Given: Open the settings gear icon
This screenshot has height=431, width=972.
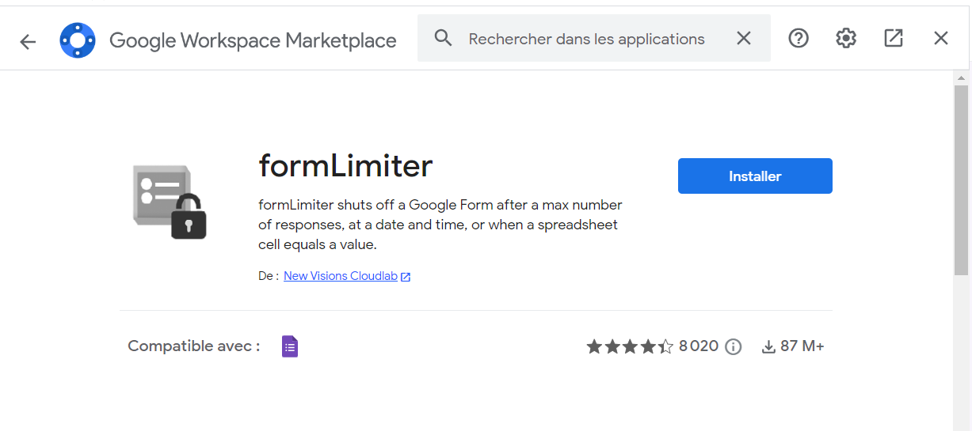Looking at the screenshot, I should point(846,38).
